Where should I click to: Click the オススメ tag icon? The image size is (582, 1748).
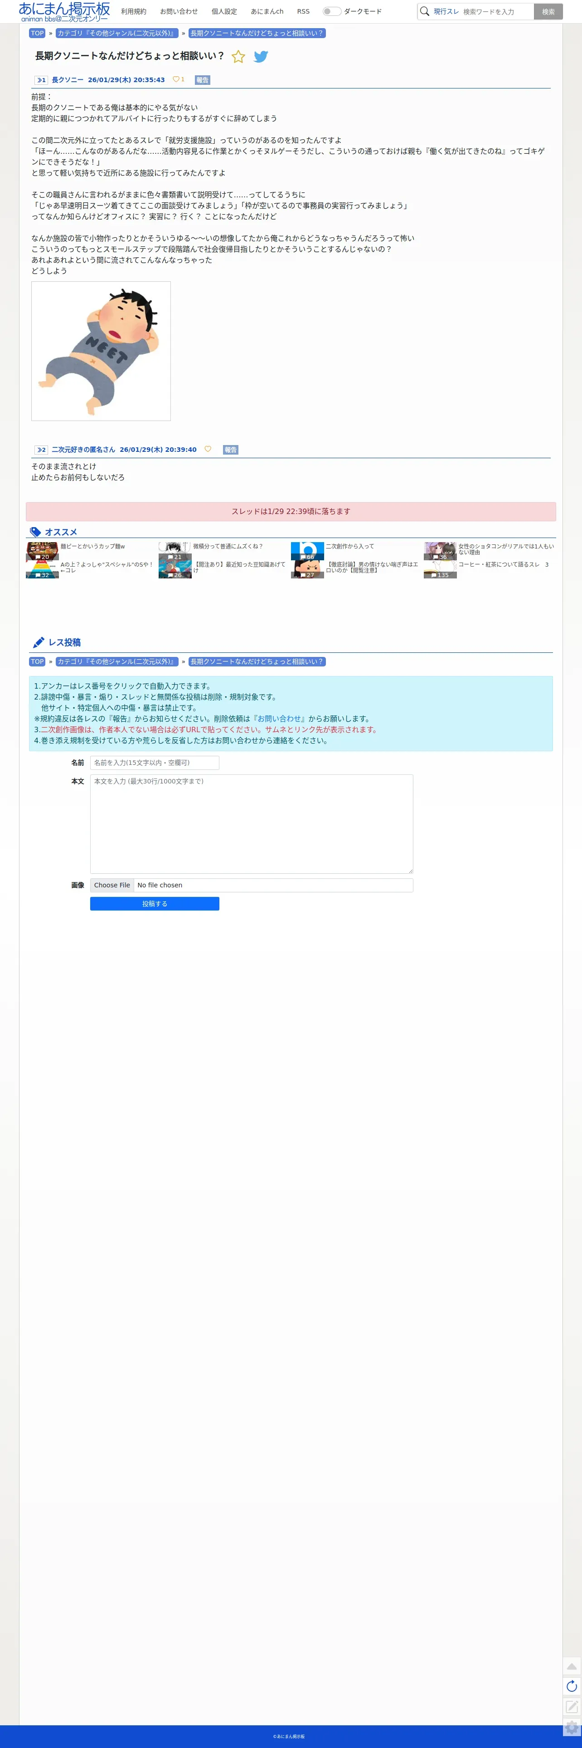[x=35, y=532]
